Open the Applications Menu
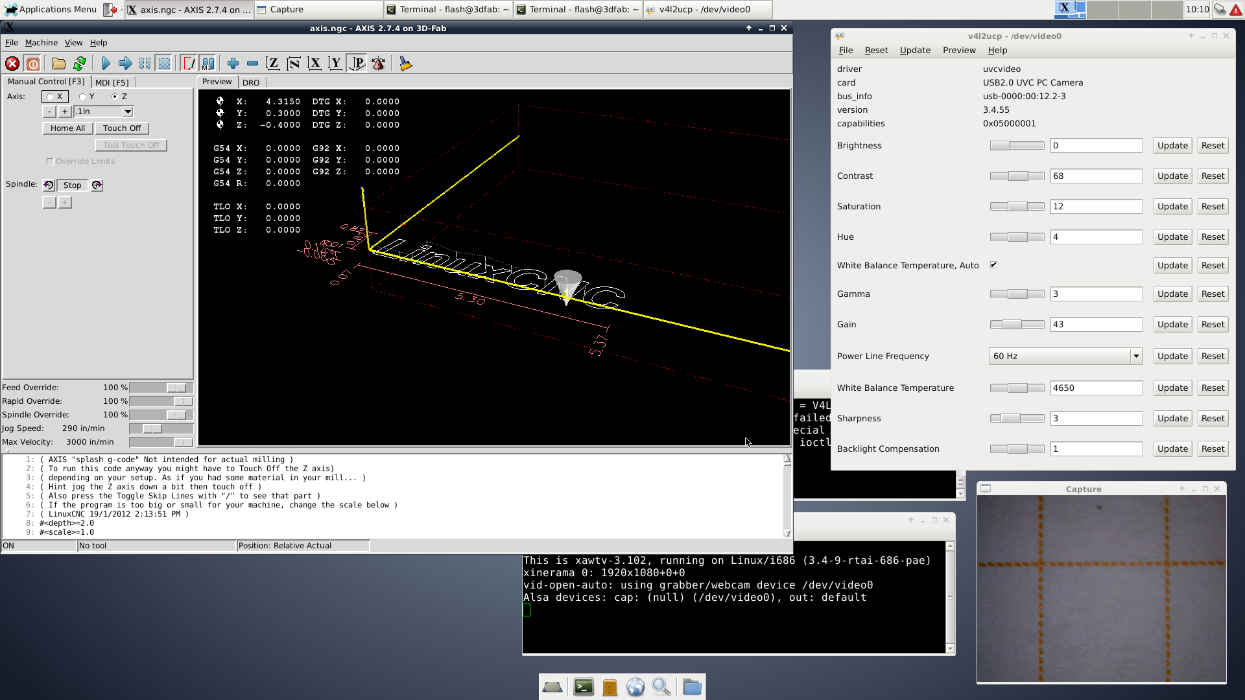The width and height of the screenshot is (1245, 700). [51, 9]
